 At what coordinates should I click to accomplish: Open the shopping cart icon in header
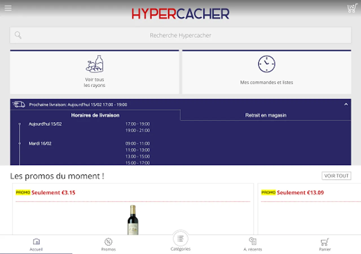pyautogui.click(x=352, y=8)
